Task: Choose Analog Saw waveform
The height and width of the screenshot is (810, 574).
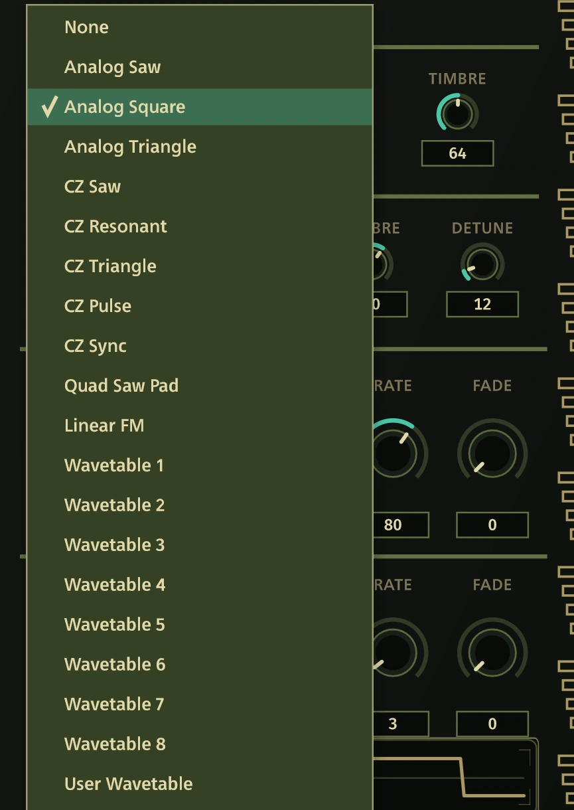Action: point(200,67)
